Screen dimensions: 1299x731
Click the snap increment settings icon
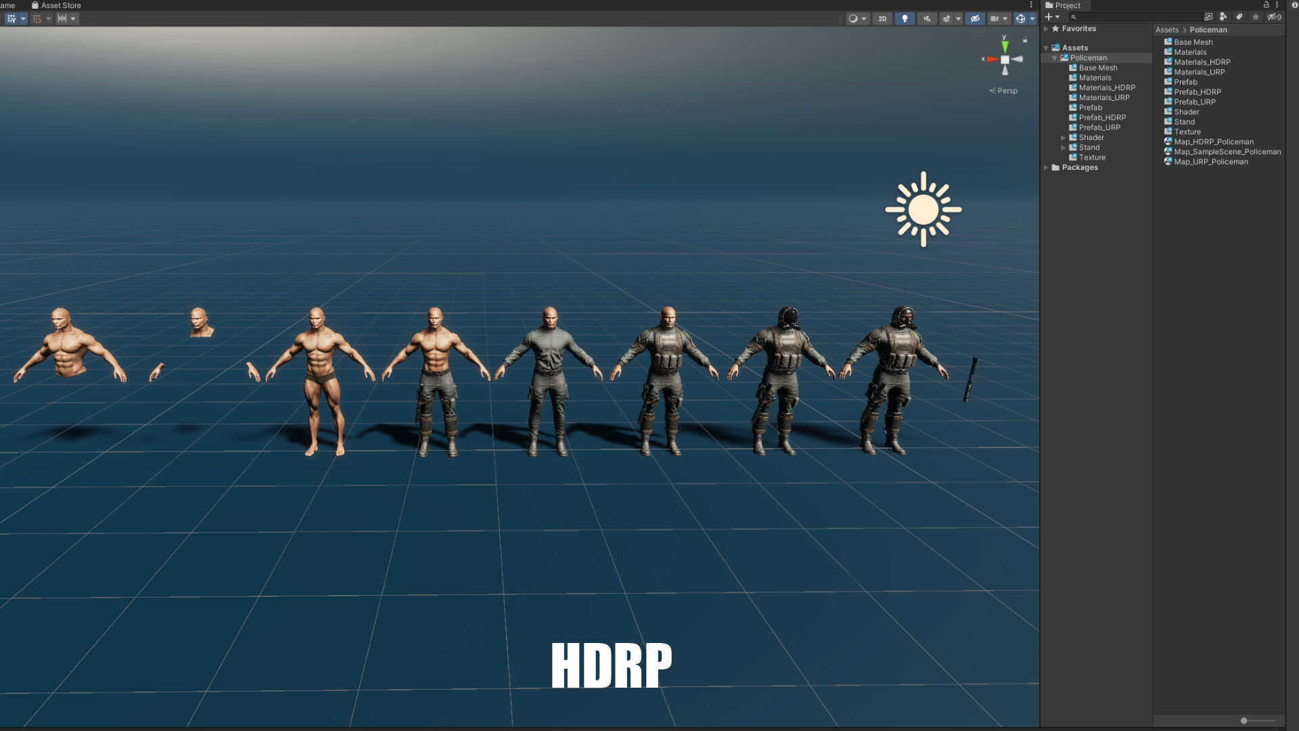pos(62,19)
